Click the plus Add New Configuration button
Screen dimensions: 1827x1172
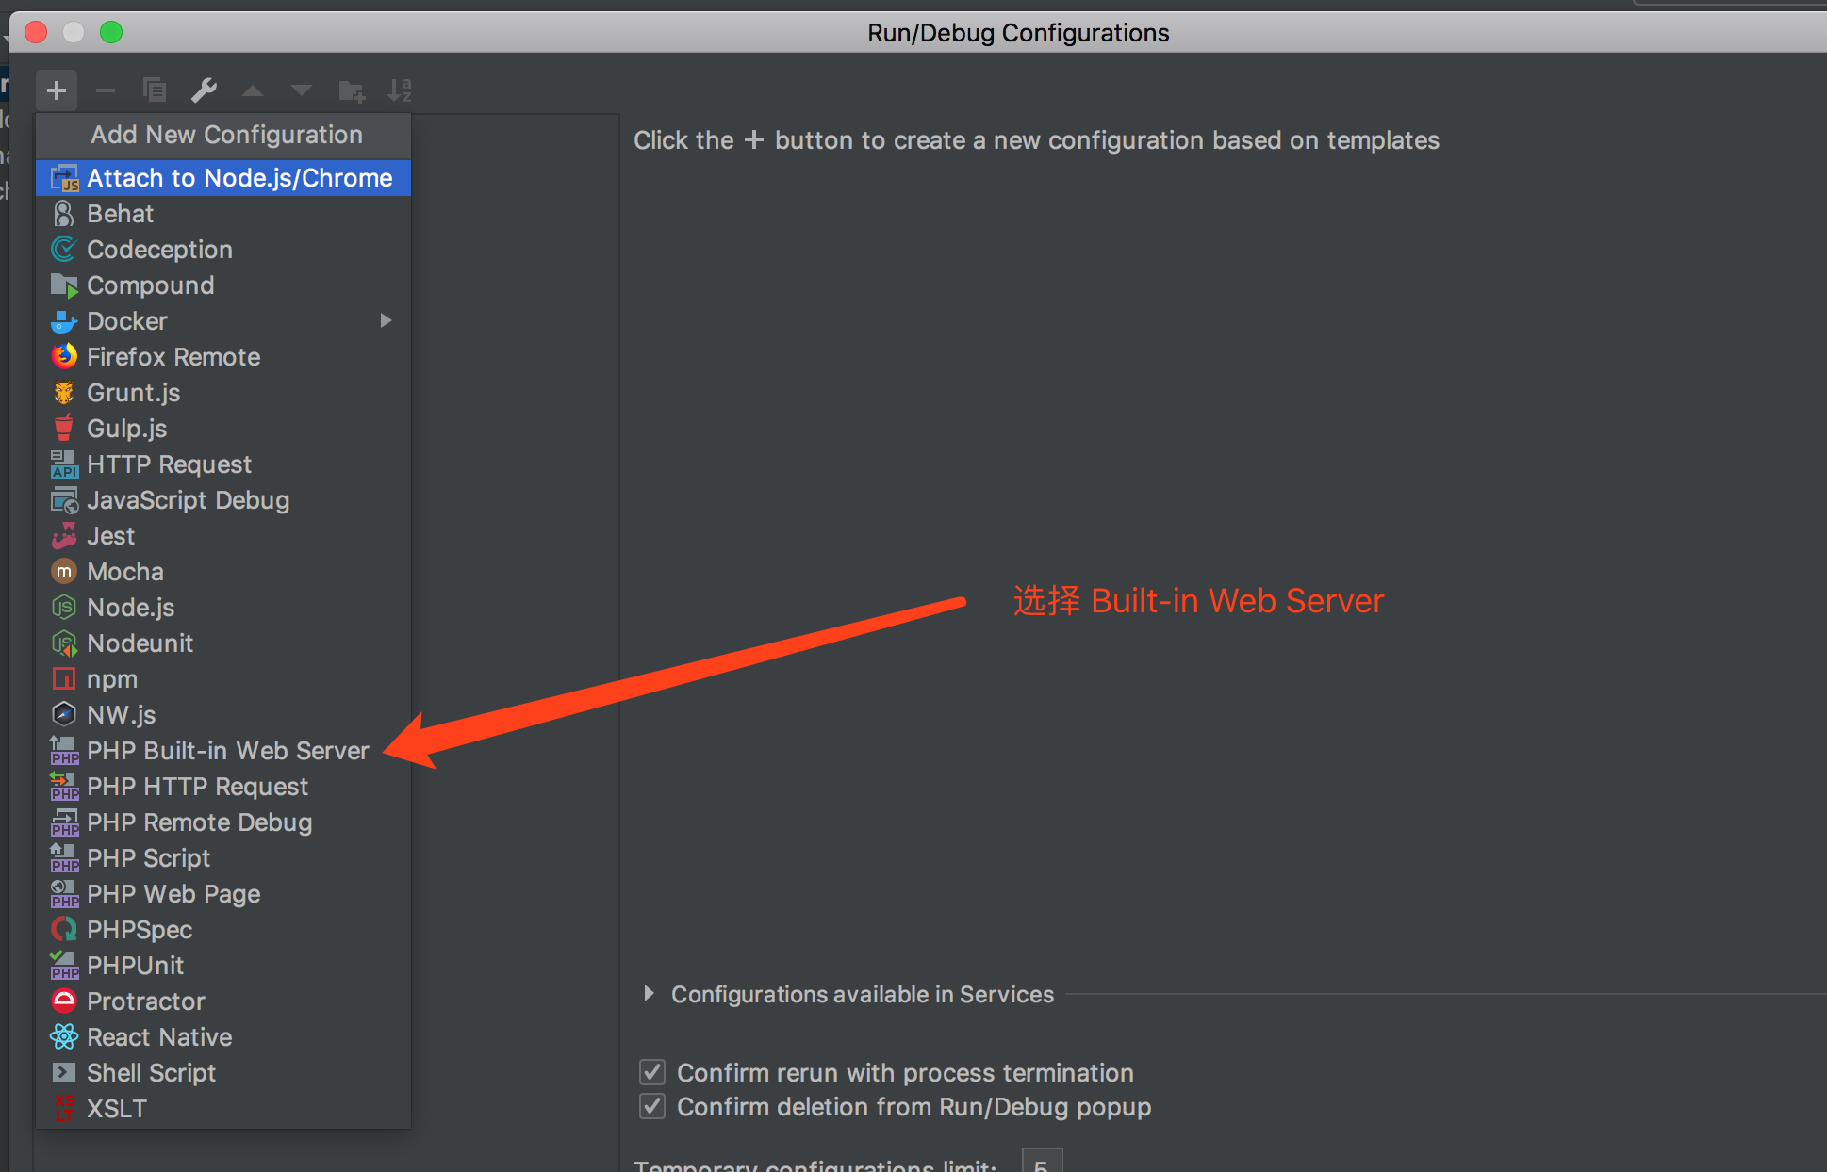tap(57, 90)
